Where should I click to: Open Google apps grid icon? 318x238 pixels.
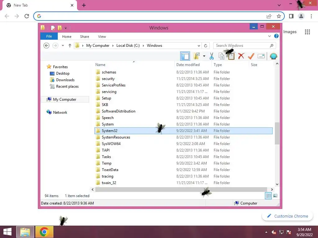point(307,32)
